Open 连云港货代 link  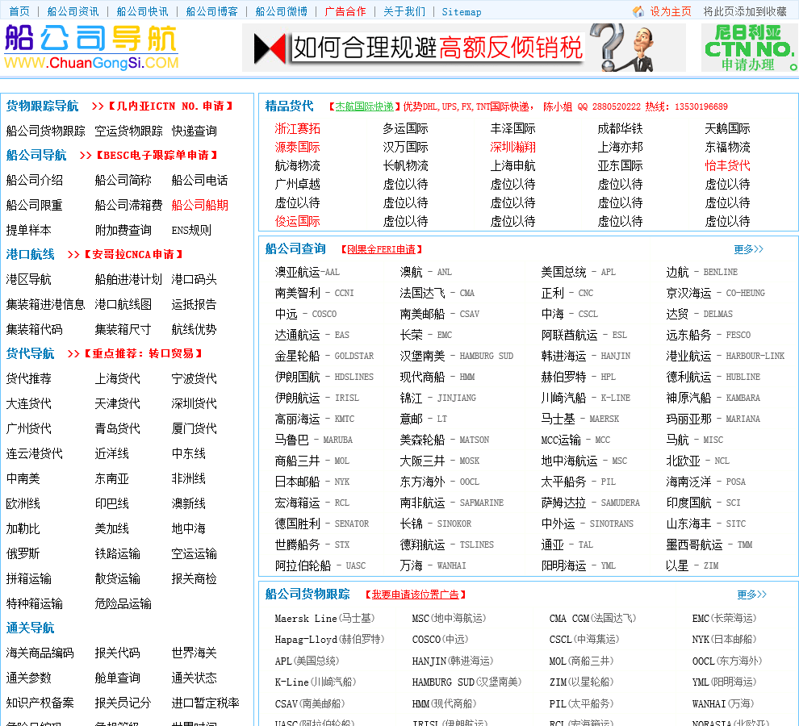[x=34, y=453]
